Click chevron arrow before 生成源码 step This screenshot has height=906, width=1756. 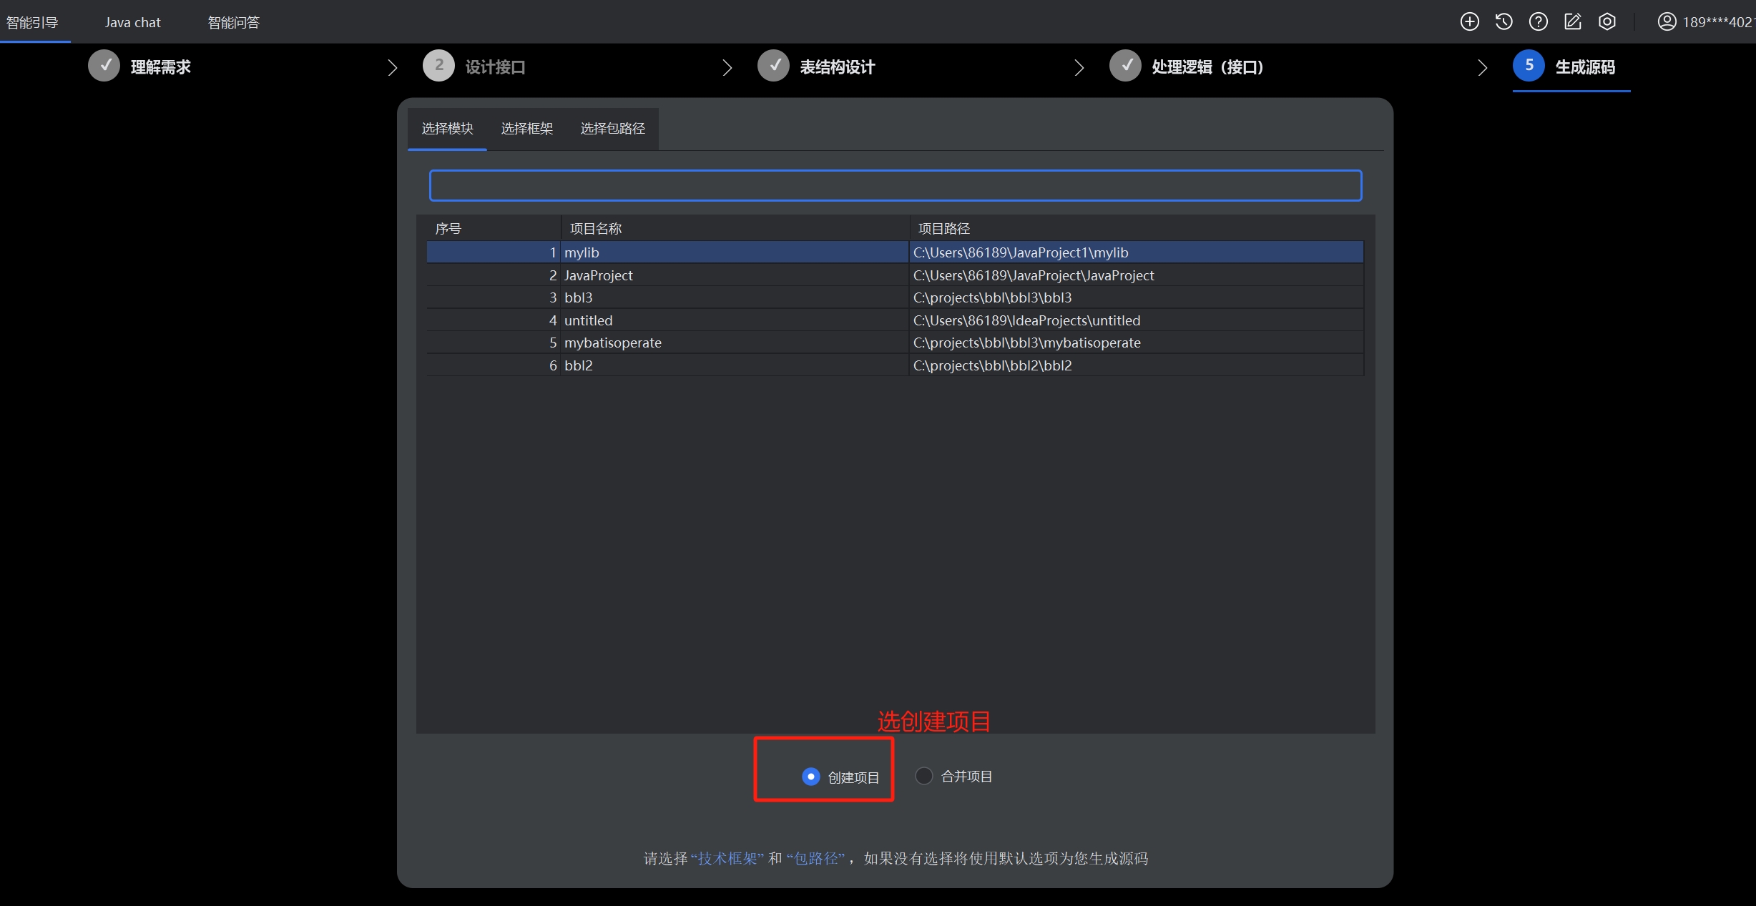(x=1482, y=67)
